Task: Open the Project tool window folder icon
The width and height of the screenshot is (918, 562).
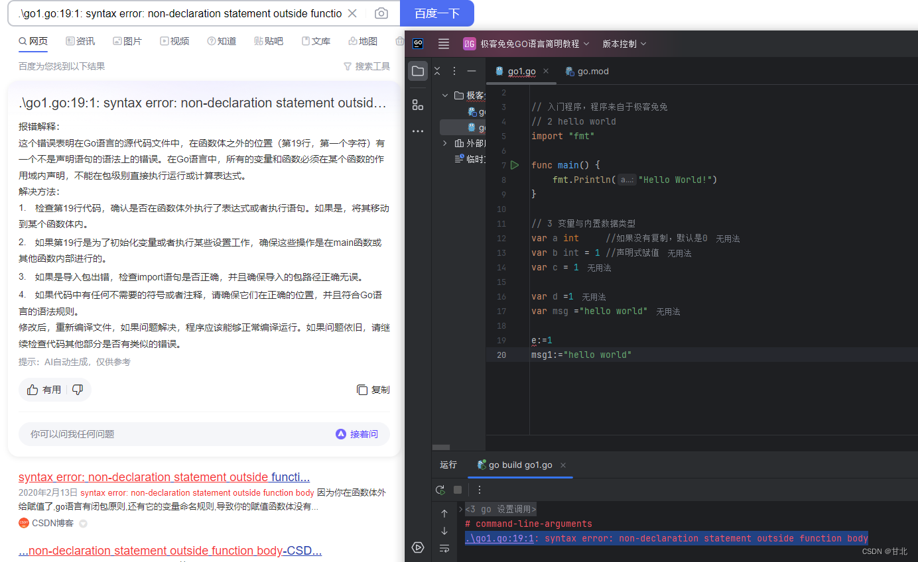Action: pyautogui.click(x=418, y=71)
